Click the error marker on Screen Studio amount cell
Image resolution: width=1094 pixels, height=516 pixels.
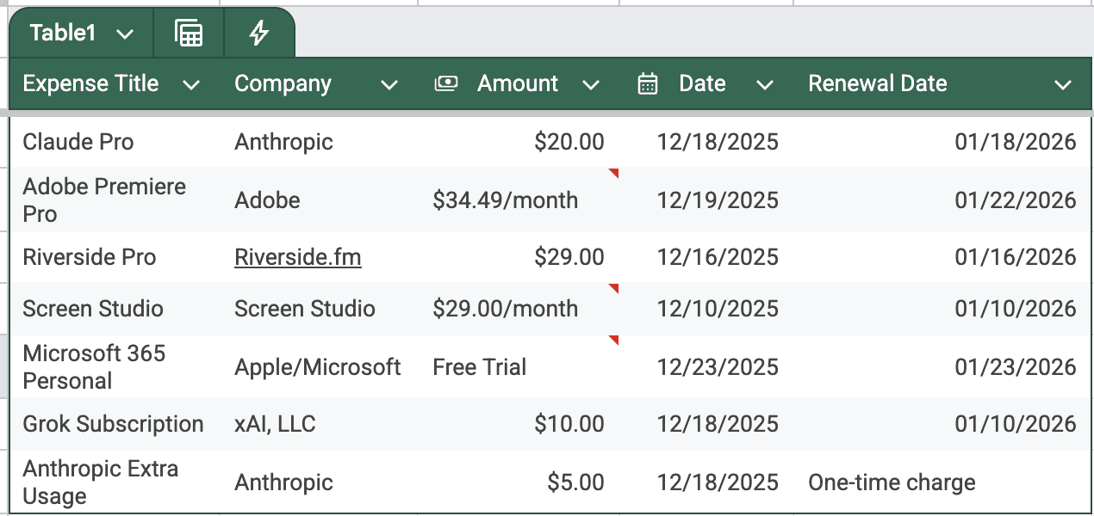612,287
